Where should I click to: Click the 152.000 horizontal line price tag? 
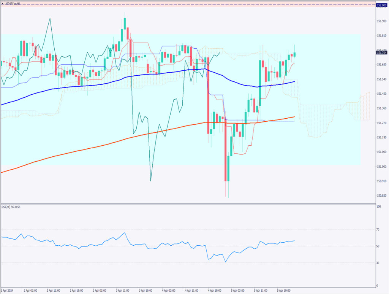point(381,5)
